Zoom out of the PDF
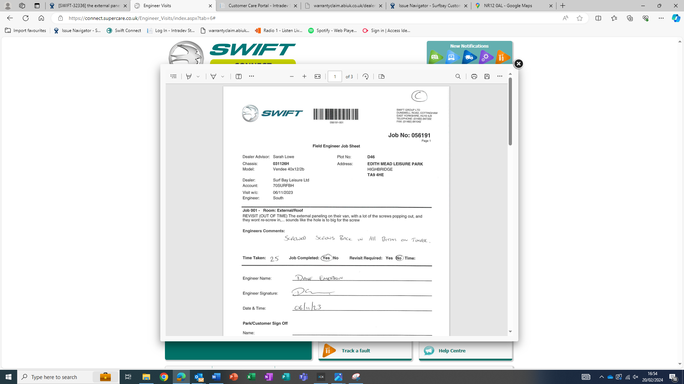This screenshot has height=384, width=684. 292,76
